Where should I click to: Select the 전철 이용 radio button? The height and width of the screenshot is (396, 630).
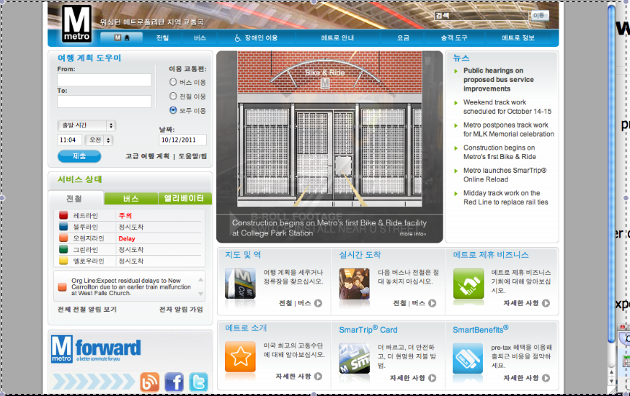(x=173, y=96)
